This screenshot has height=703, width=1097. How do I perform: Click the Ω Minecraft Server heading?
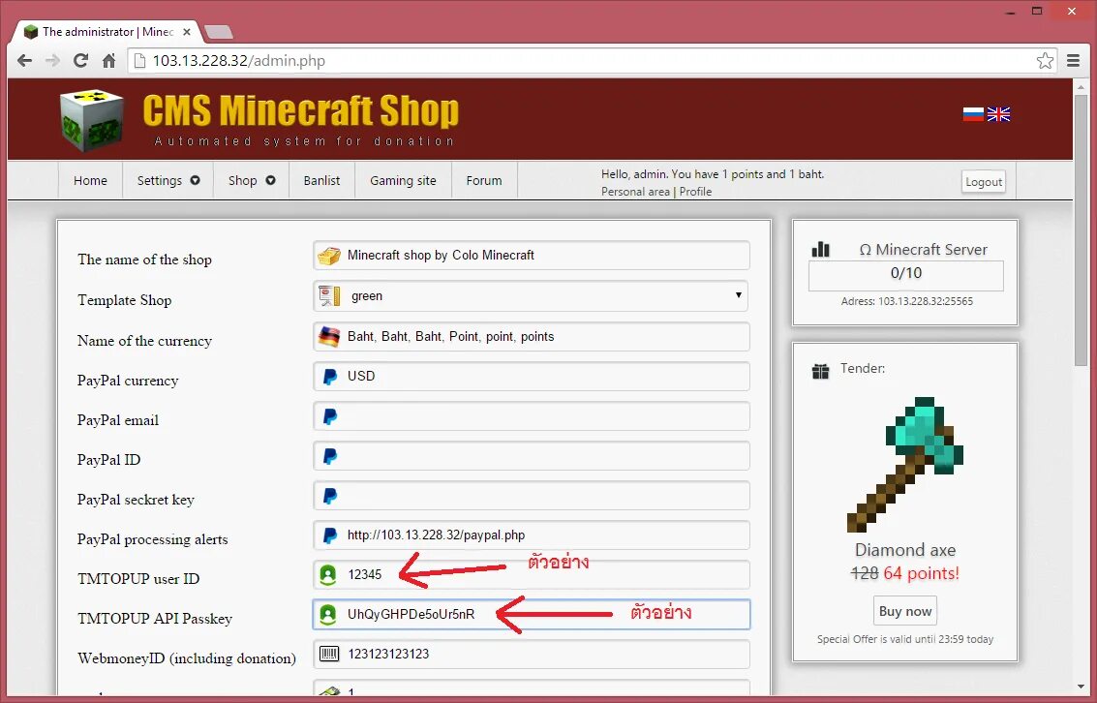click(x=923, y=250)
